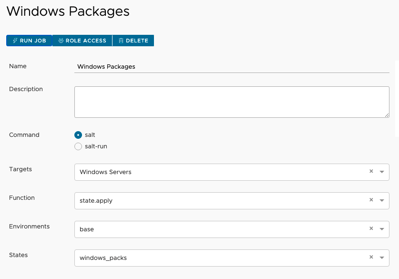Viewport: 399px width, 279px height.
Task: Select the salt-run command radio option
Action: [78, 146]
